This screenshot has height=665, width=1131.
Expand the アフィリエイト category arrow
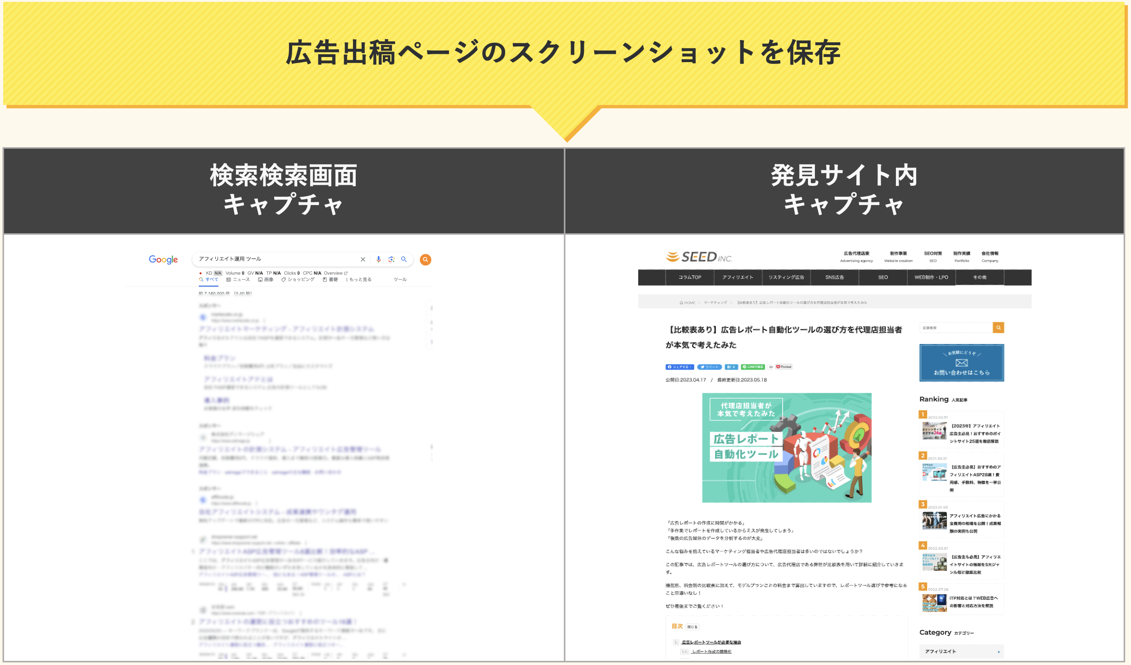[999, 651]
